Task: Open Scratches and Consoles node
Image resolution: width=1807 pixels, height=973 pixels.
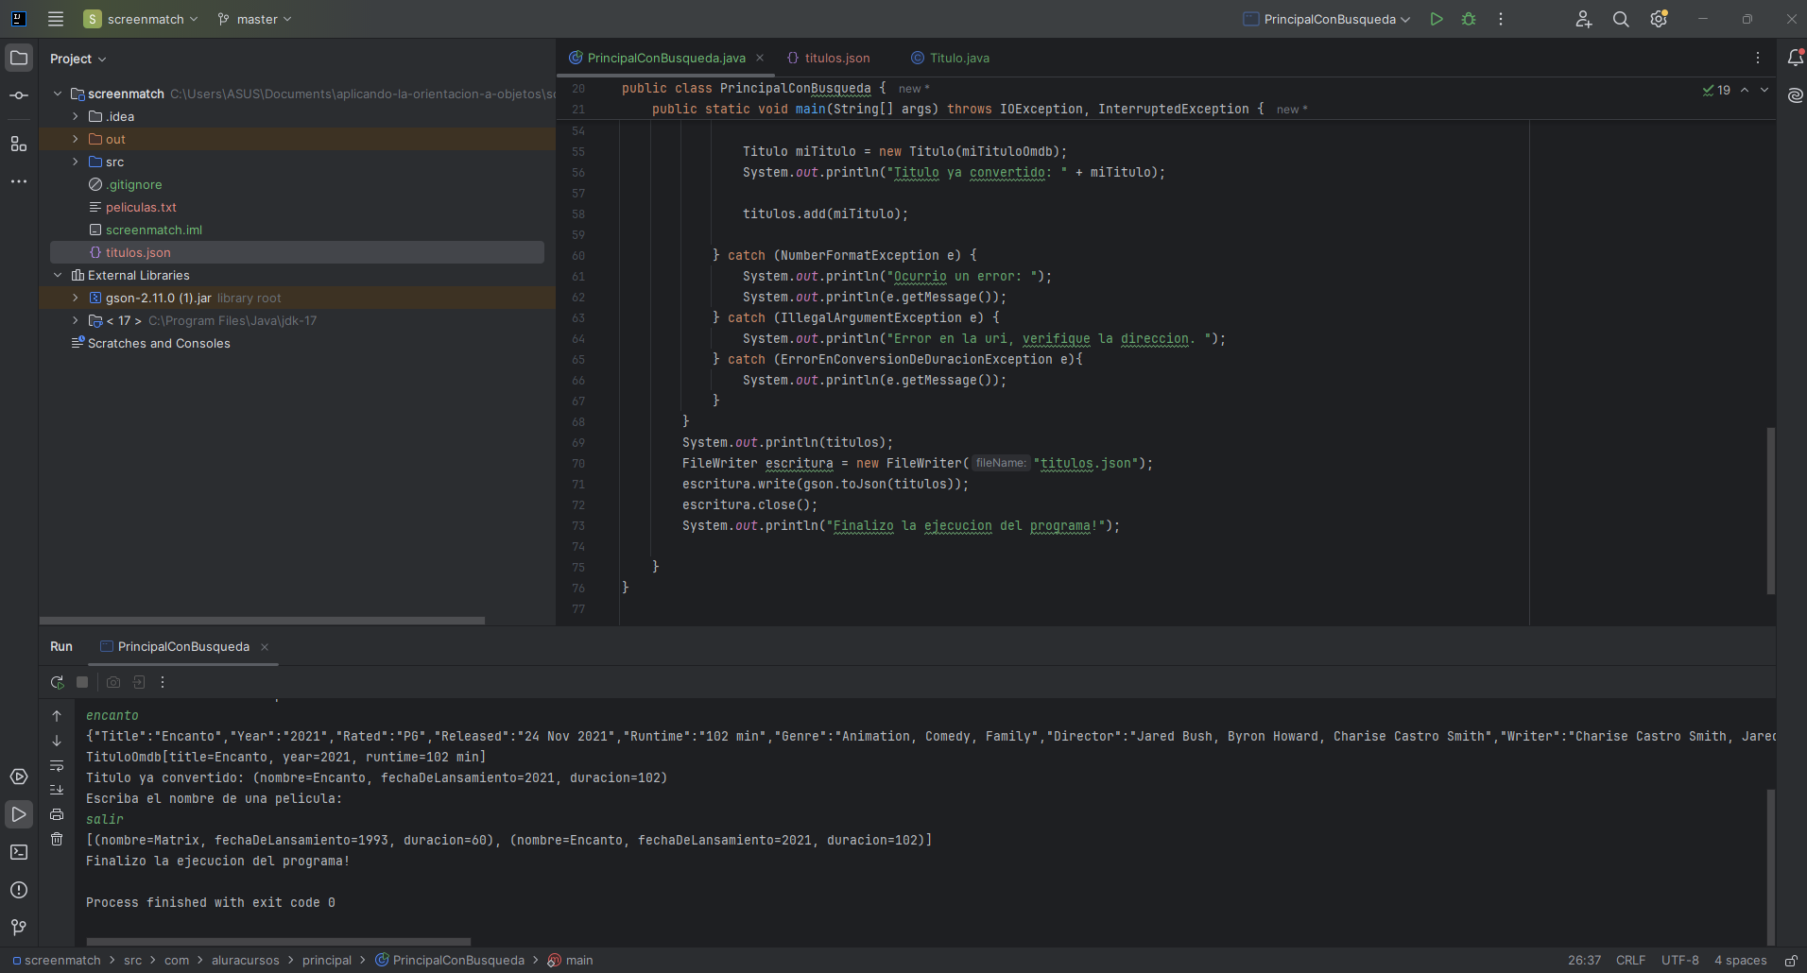Action: point(159,343)
